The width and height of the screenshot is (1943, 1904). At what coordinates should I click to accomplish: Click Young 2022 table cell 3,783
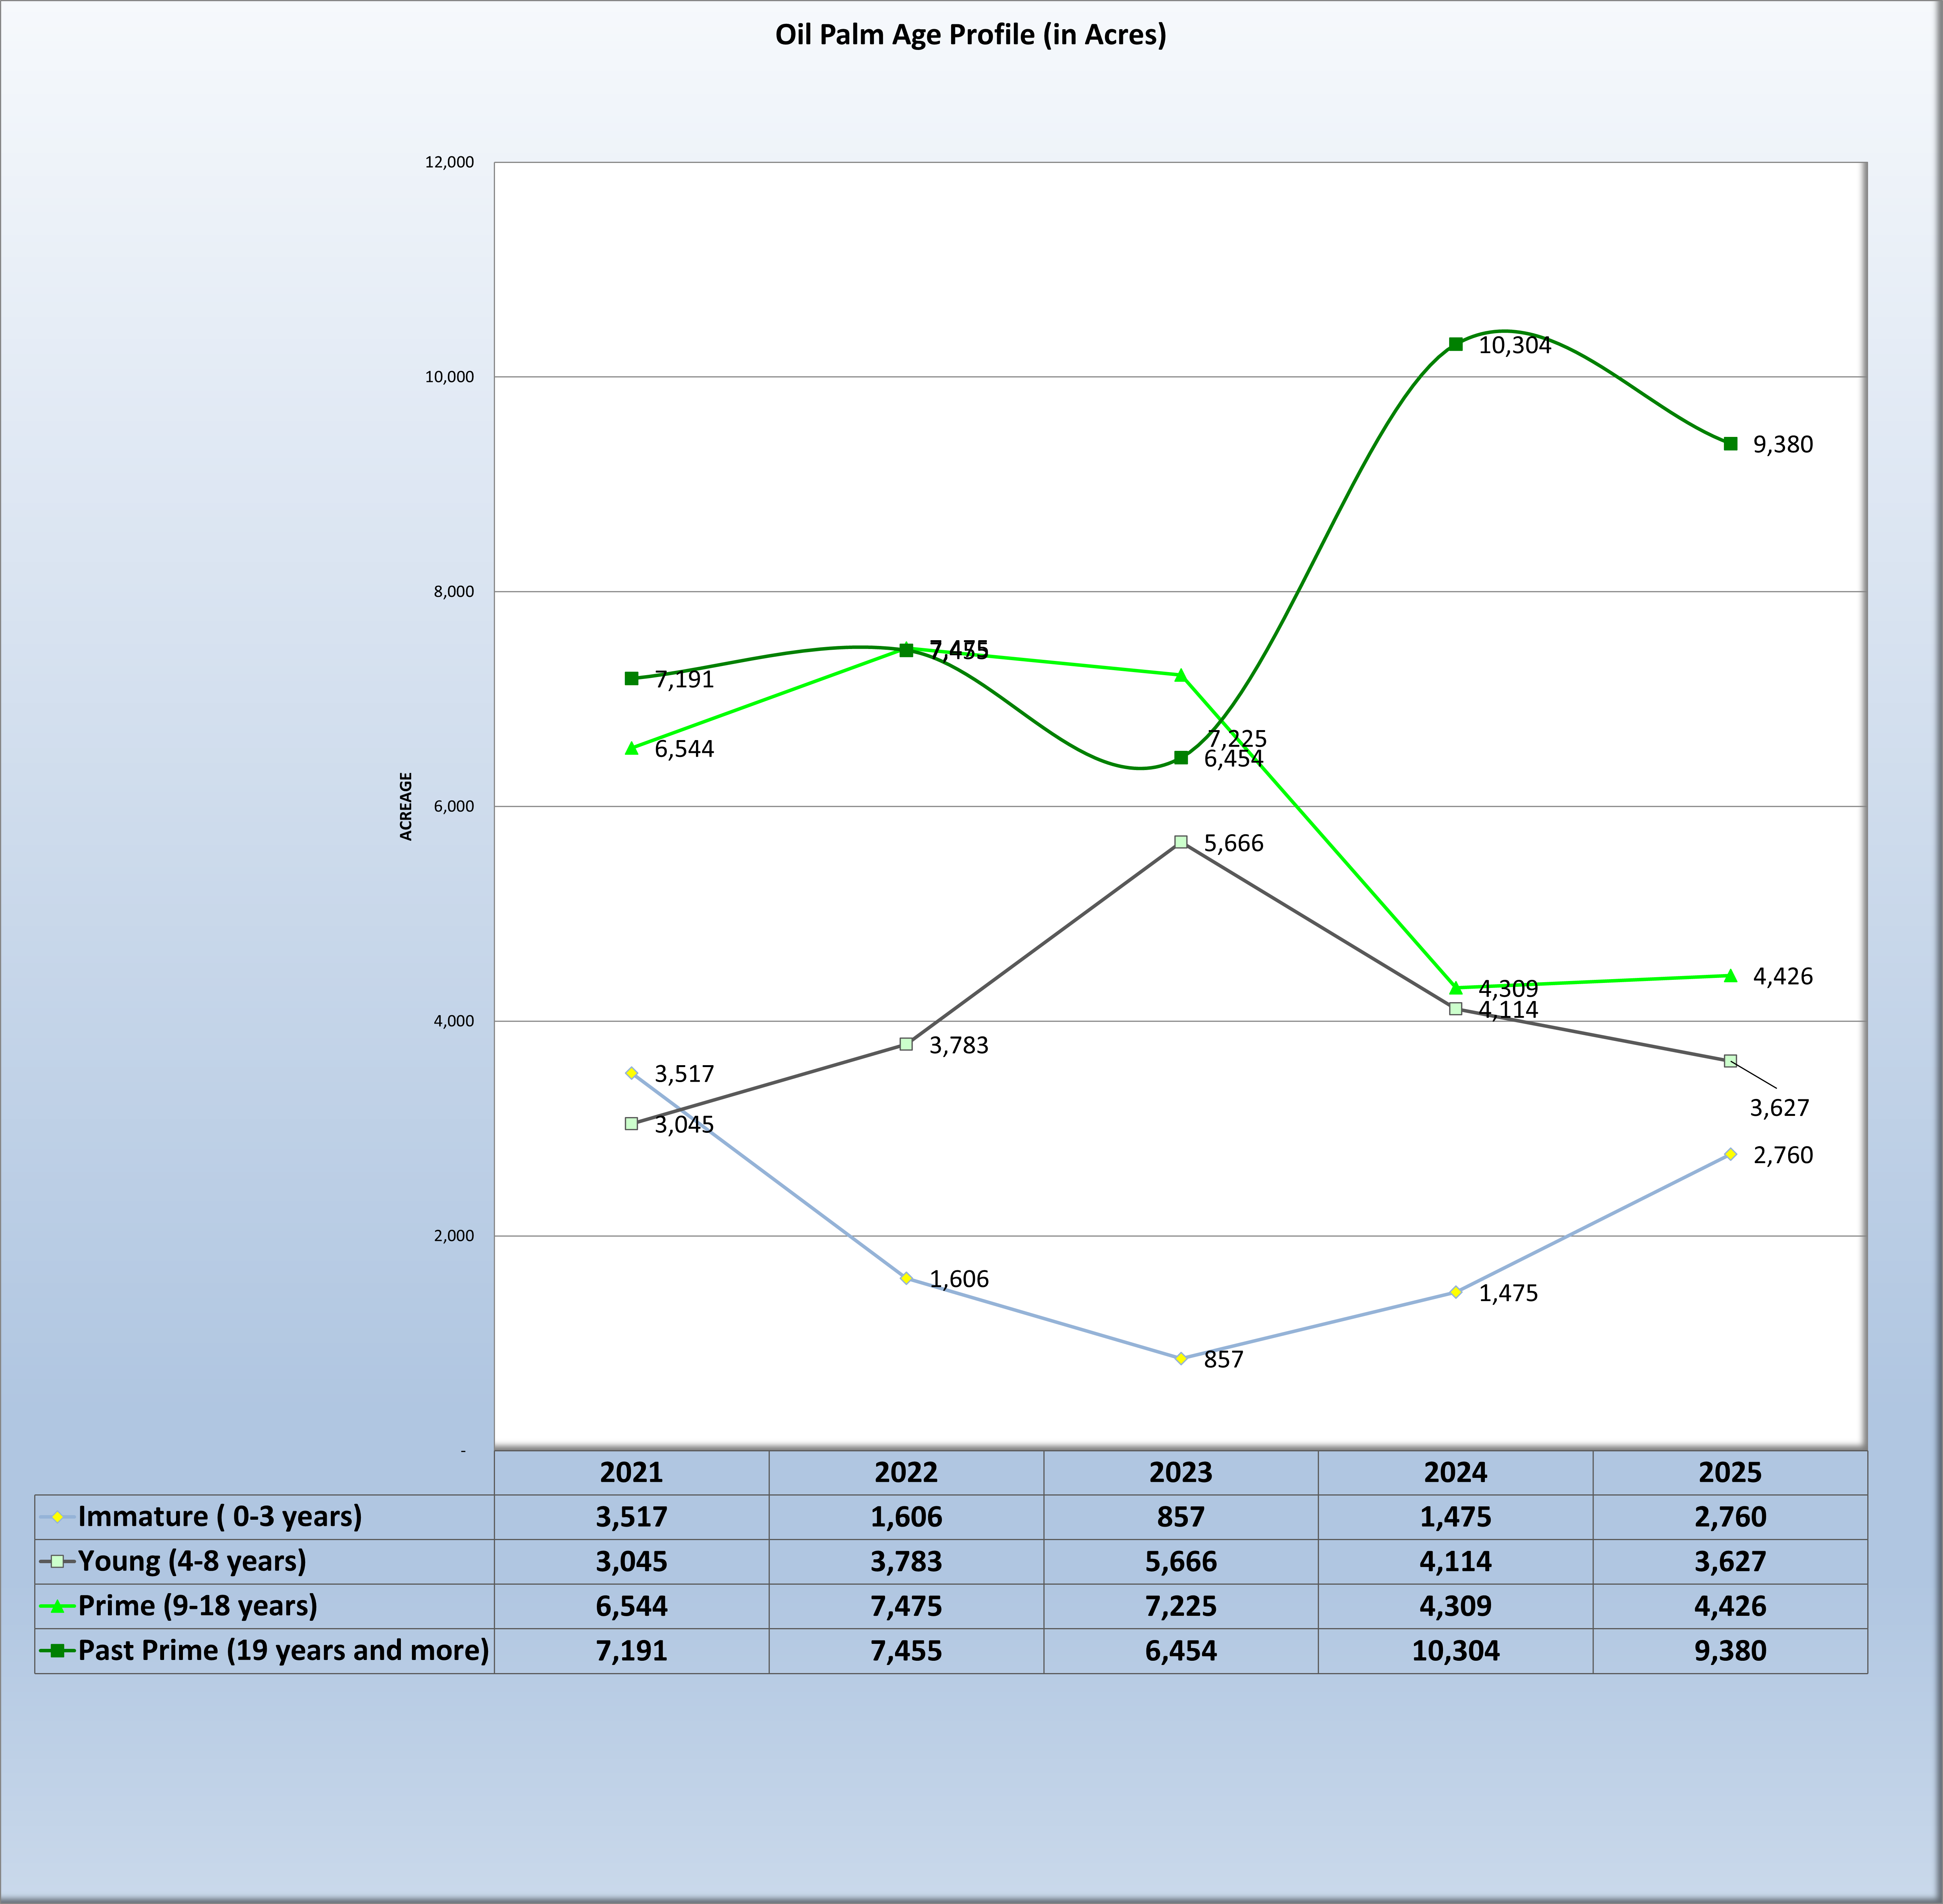(x=906, y=1561)
